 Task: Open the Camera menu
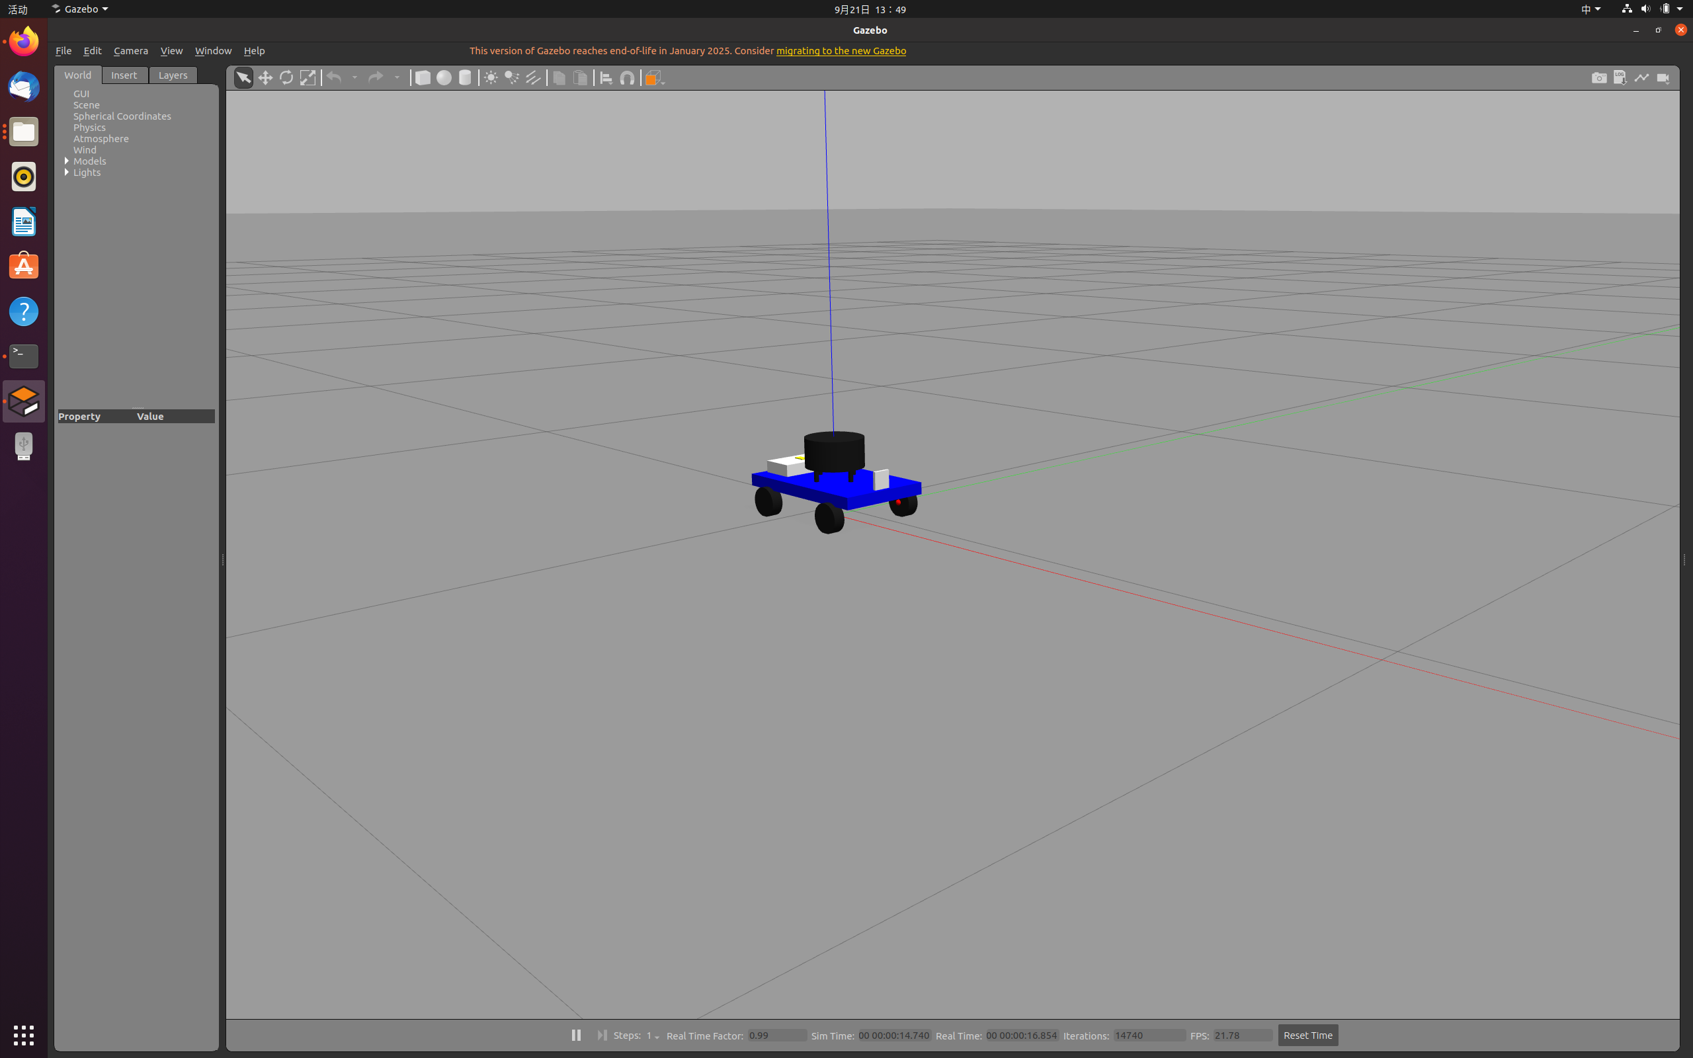[131, 50]
